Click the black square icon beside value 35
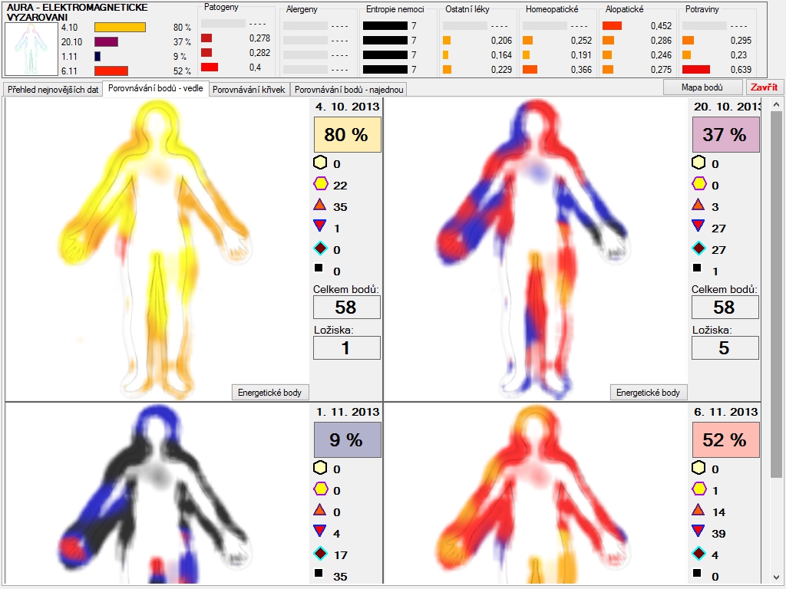The image size is (786, 589). [319, 574]
